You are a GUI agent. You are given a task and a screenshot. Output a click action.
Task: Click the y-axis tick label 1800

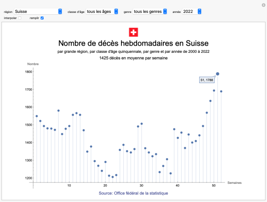(28, 71)
